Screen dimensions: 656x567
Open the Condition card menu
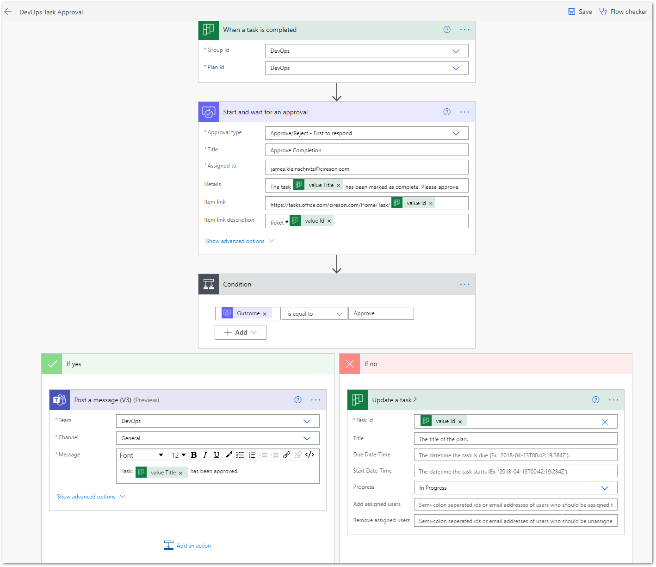(x=464, y=284)
